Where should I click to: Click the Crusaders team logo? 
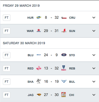(x=64, y=18)
